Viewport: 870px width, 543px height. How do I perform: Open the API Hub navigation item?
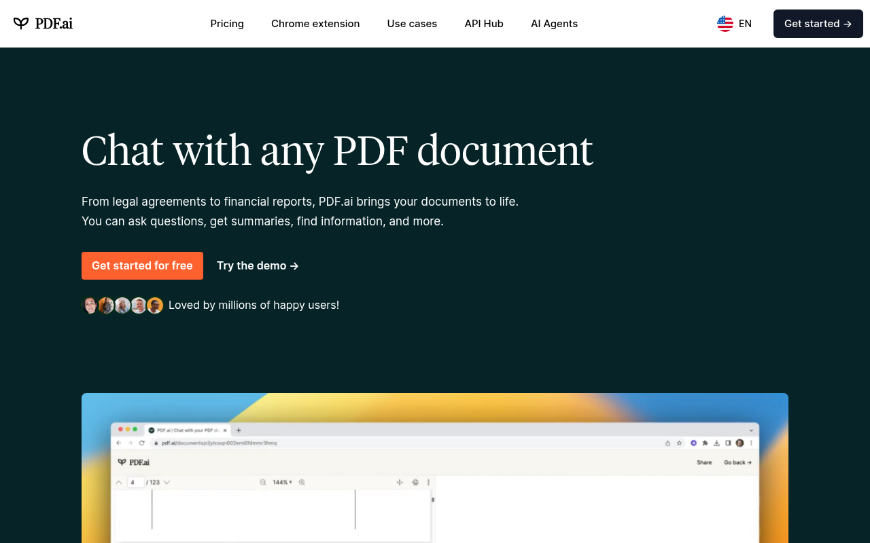pos(484,24)
